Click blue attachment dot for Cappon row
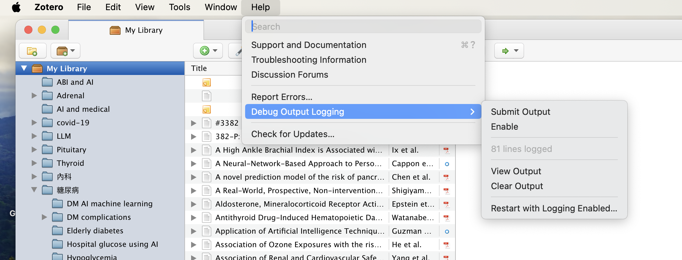 click(447, 164)
